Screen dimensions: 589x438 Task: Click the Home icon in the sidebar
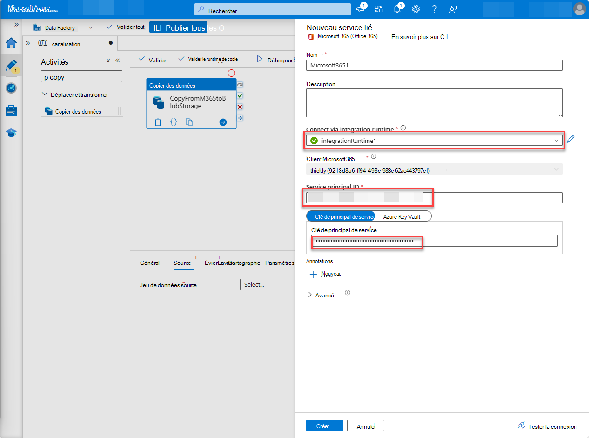(11, 42)
